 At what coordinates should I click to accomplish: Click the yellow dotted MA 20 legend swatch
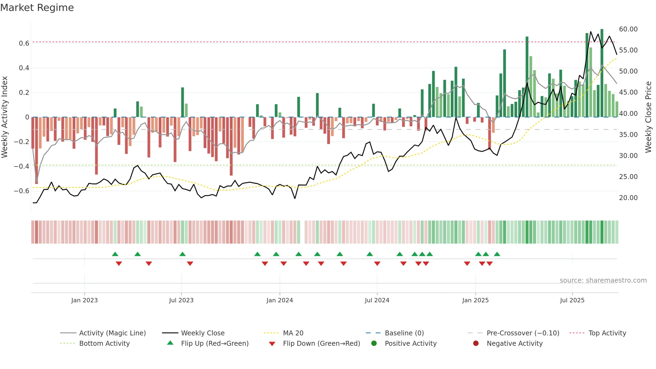pos(271,333)
